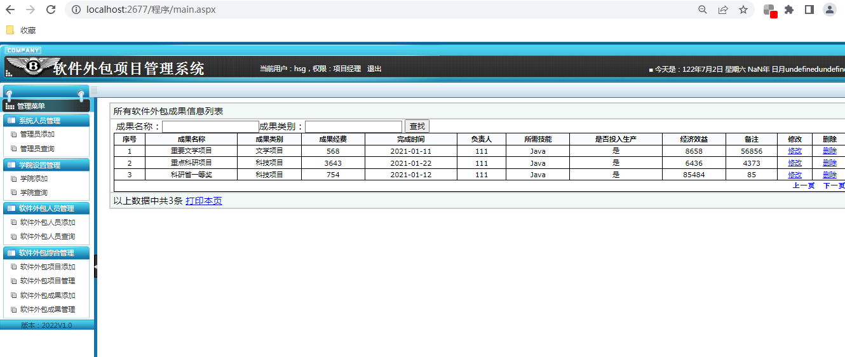Click the 经济效益 column header
The image size is (845, 357).
coord(694,139)
